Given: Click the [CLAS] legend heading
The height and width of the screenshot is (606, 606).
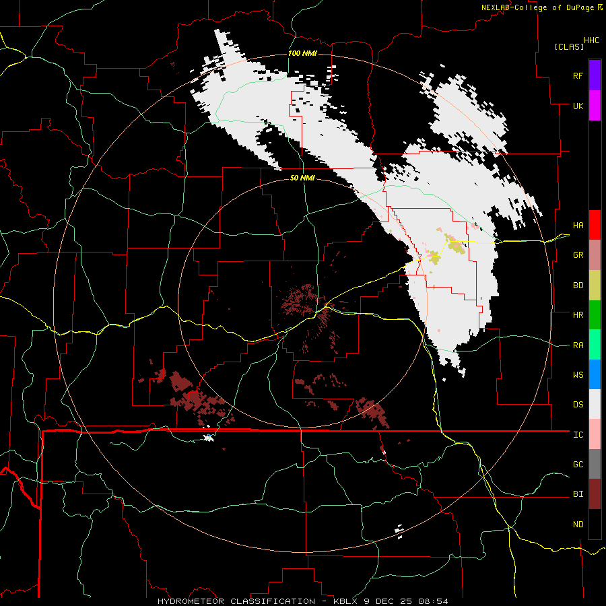Looking at the screenshot, I should (569, 46).
